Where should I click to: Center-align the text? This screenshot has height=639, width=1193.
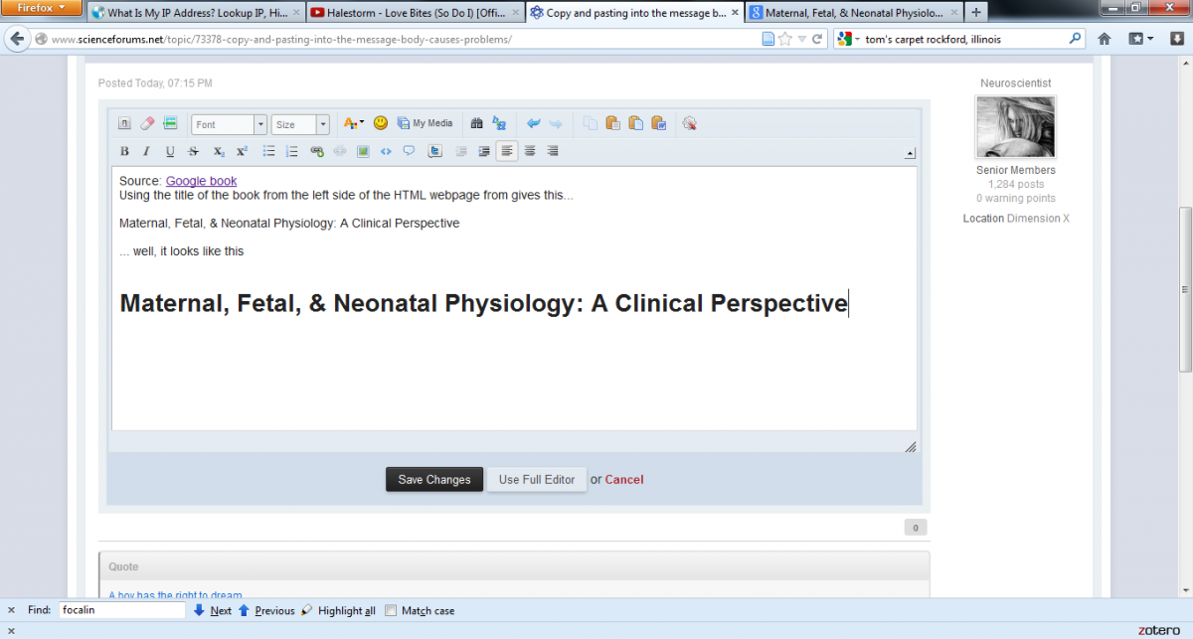530,151
